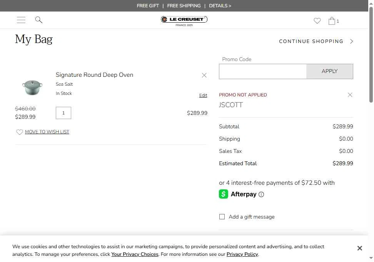The width and height of the screenshot is (374, 262).
Task: Click the PROMO NOT APPLIED message
Action: [243, 95]
